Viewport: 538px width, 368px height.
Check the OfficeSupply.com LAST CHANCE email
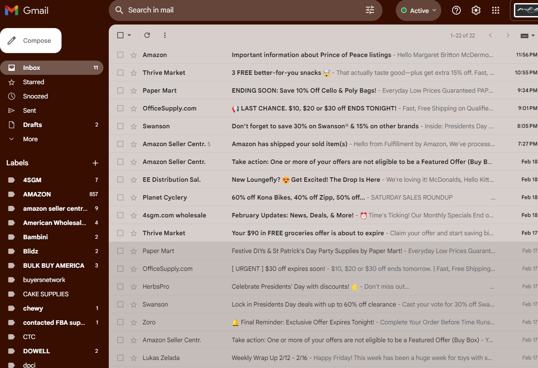[x=120, y=108]
